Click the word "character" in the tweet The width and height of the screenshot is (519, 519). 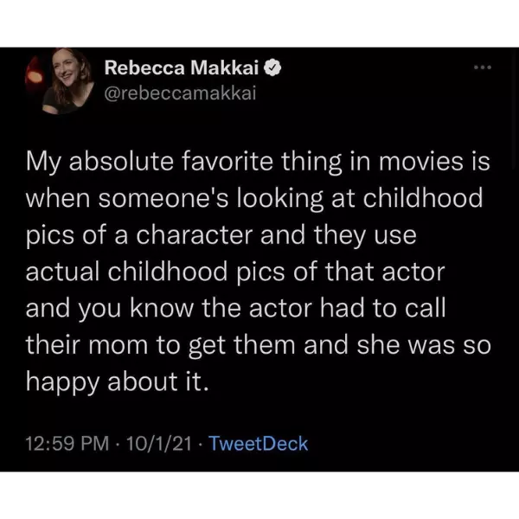191,235
